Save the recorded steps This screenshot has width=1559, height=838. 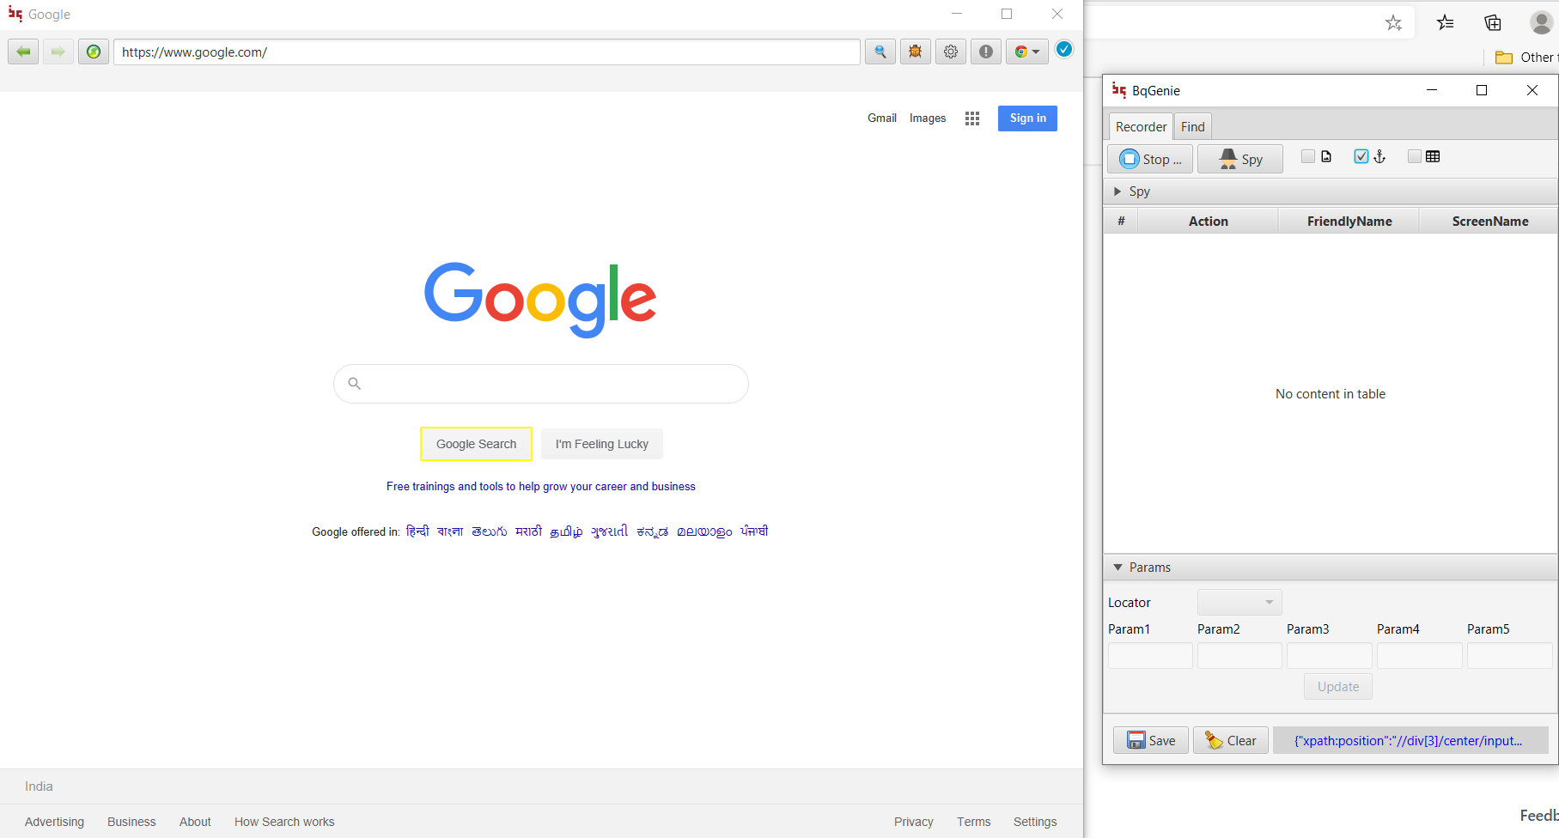(x=1151, y=740)
